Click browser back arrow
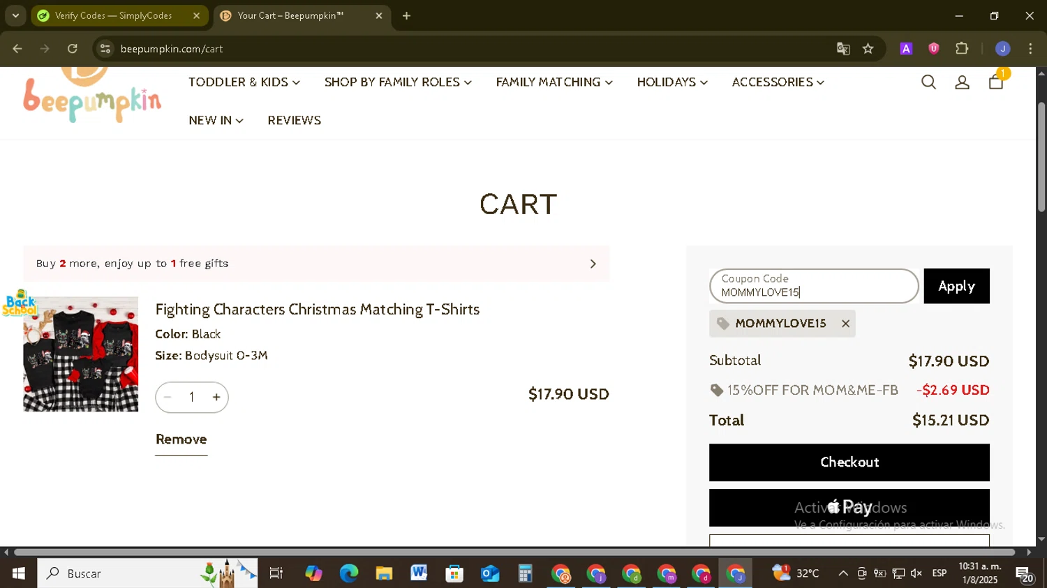Viewport: 1047px width, 588px height. coord(17,49)
